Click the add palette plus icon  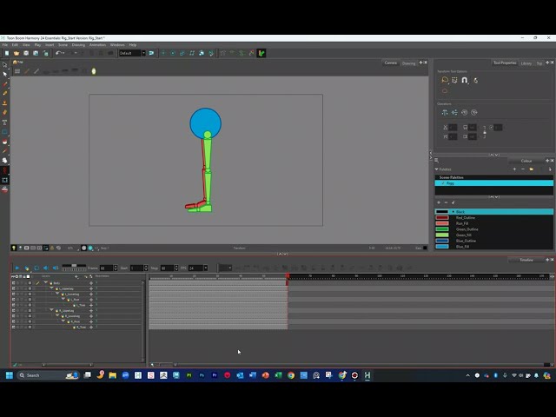coord(514,169)
